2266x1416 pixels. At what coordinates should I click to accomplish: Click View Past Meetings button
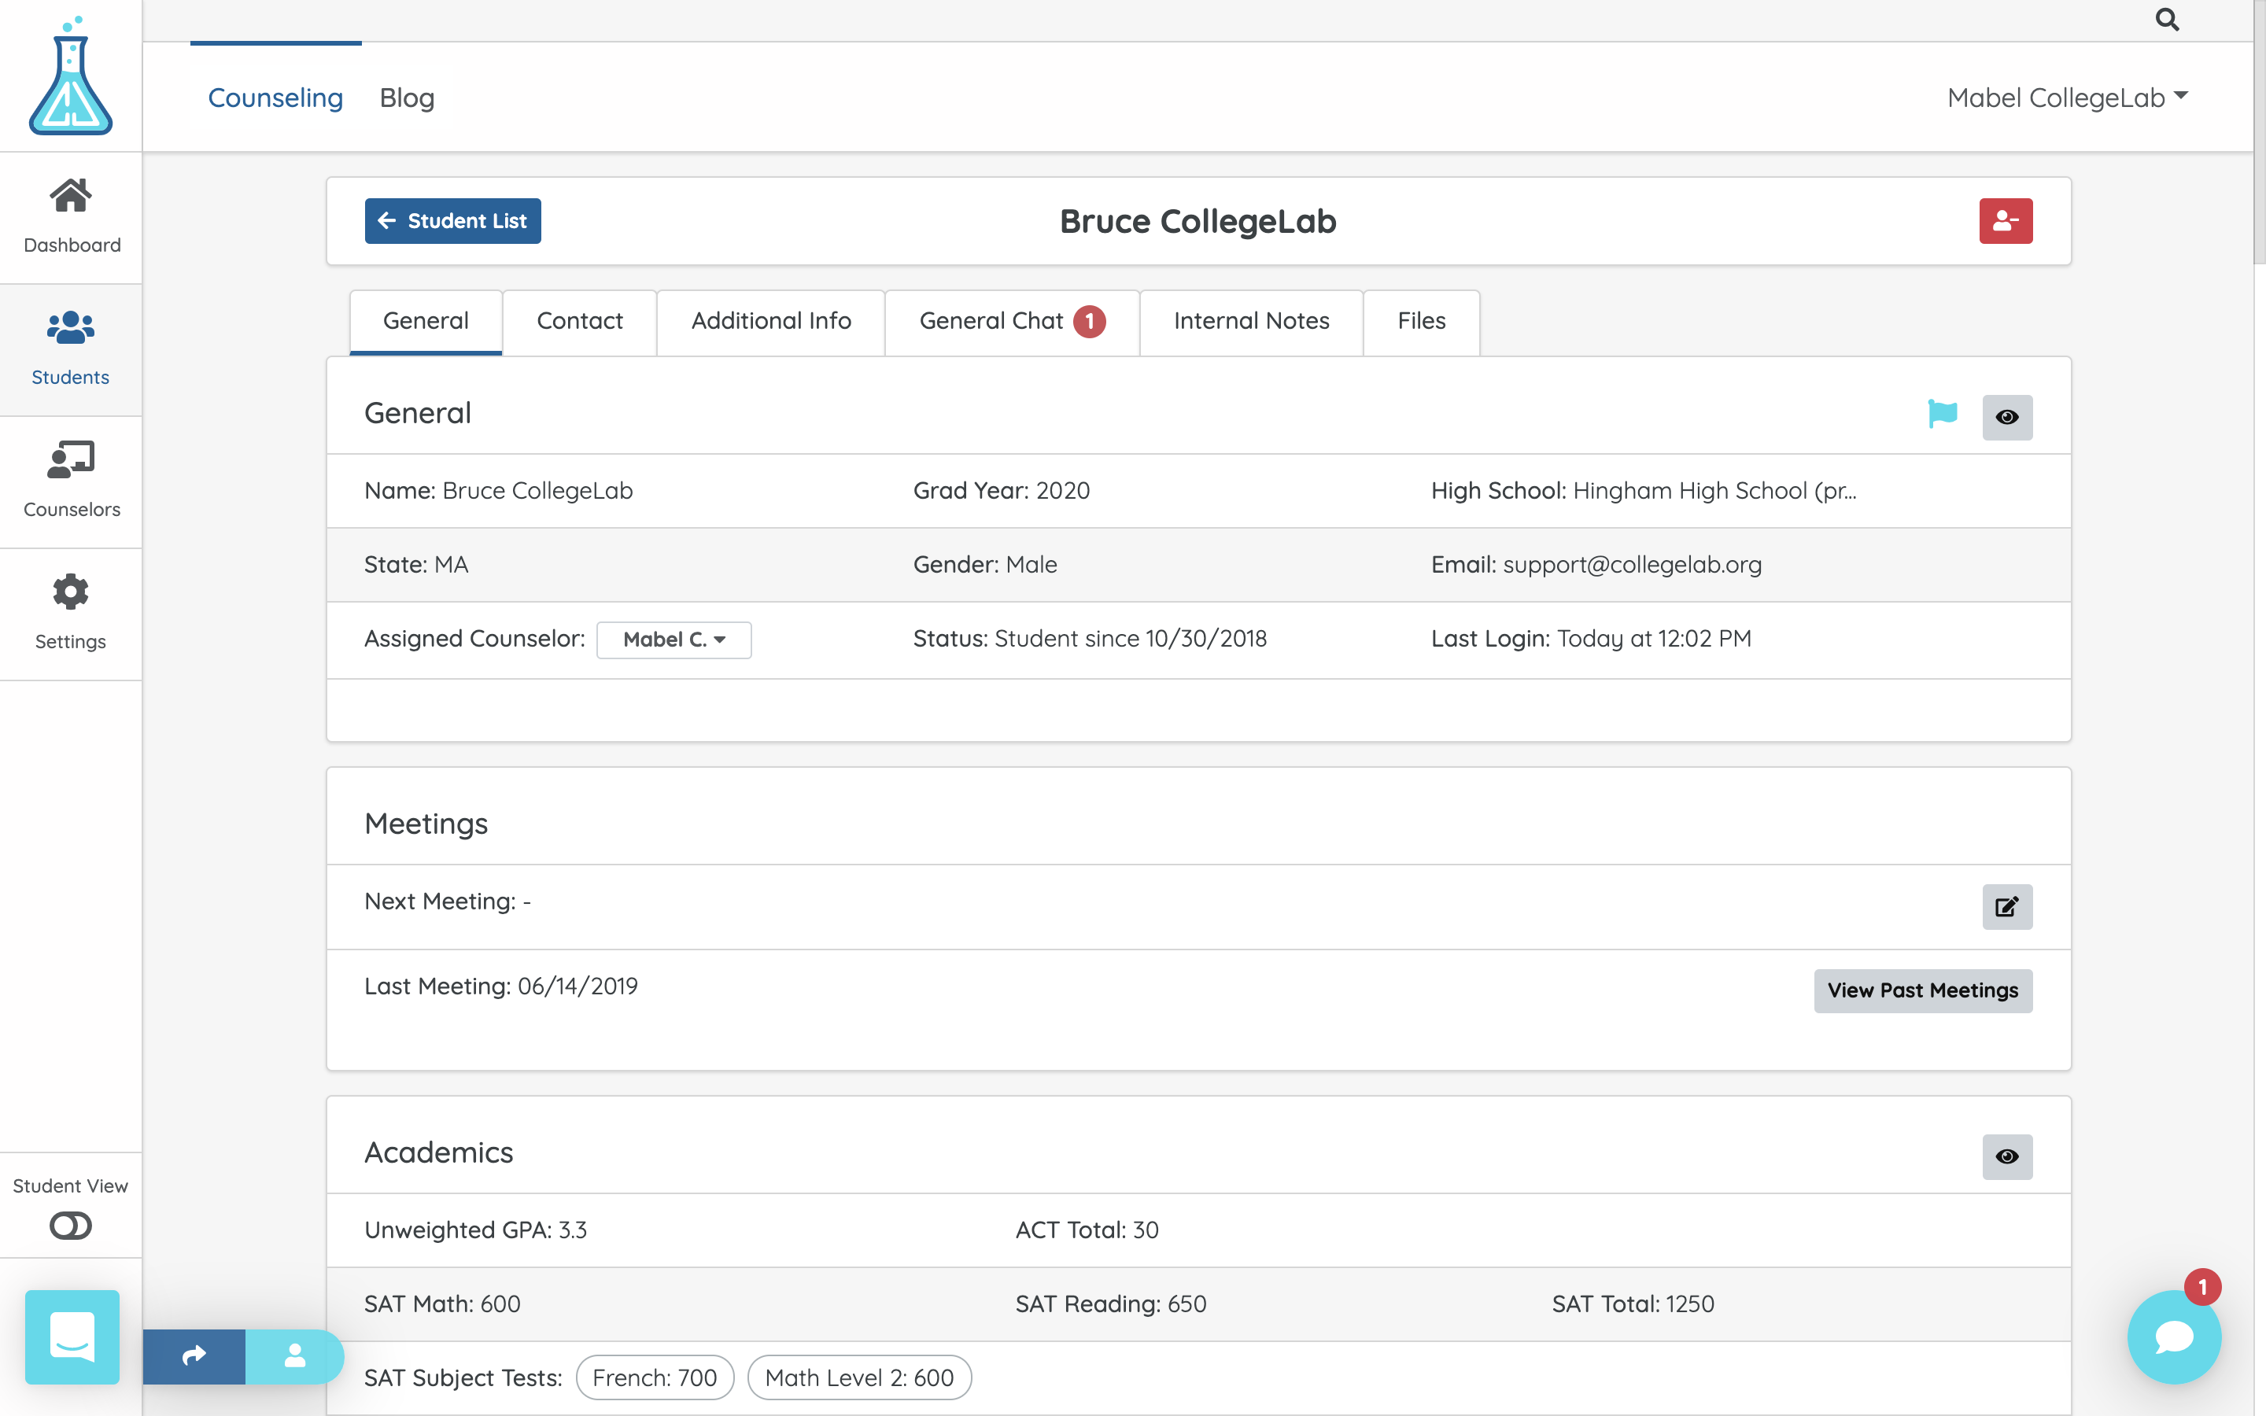tap(1923, 991)
